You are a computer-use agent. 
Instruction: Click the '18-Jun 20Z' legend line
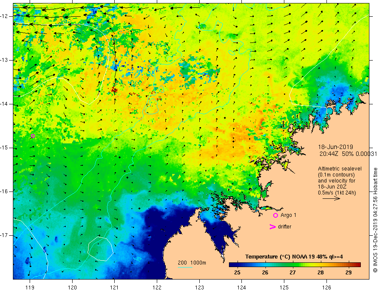(x=333, y=187)
